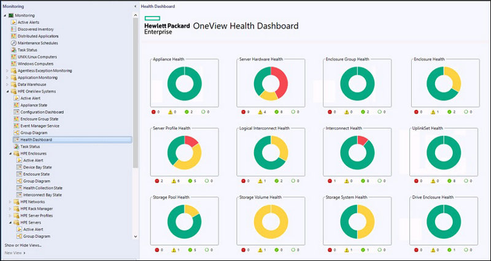Open the Show or Hide Views link
This screenshot has height=261, width=491.
(23, 245)
